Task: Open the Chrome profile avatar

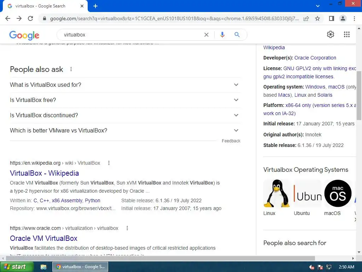Action: click(343, 18)
